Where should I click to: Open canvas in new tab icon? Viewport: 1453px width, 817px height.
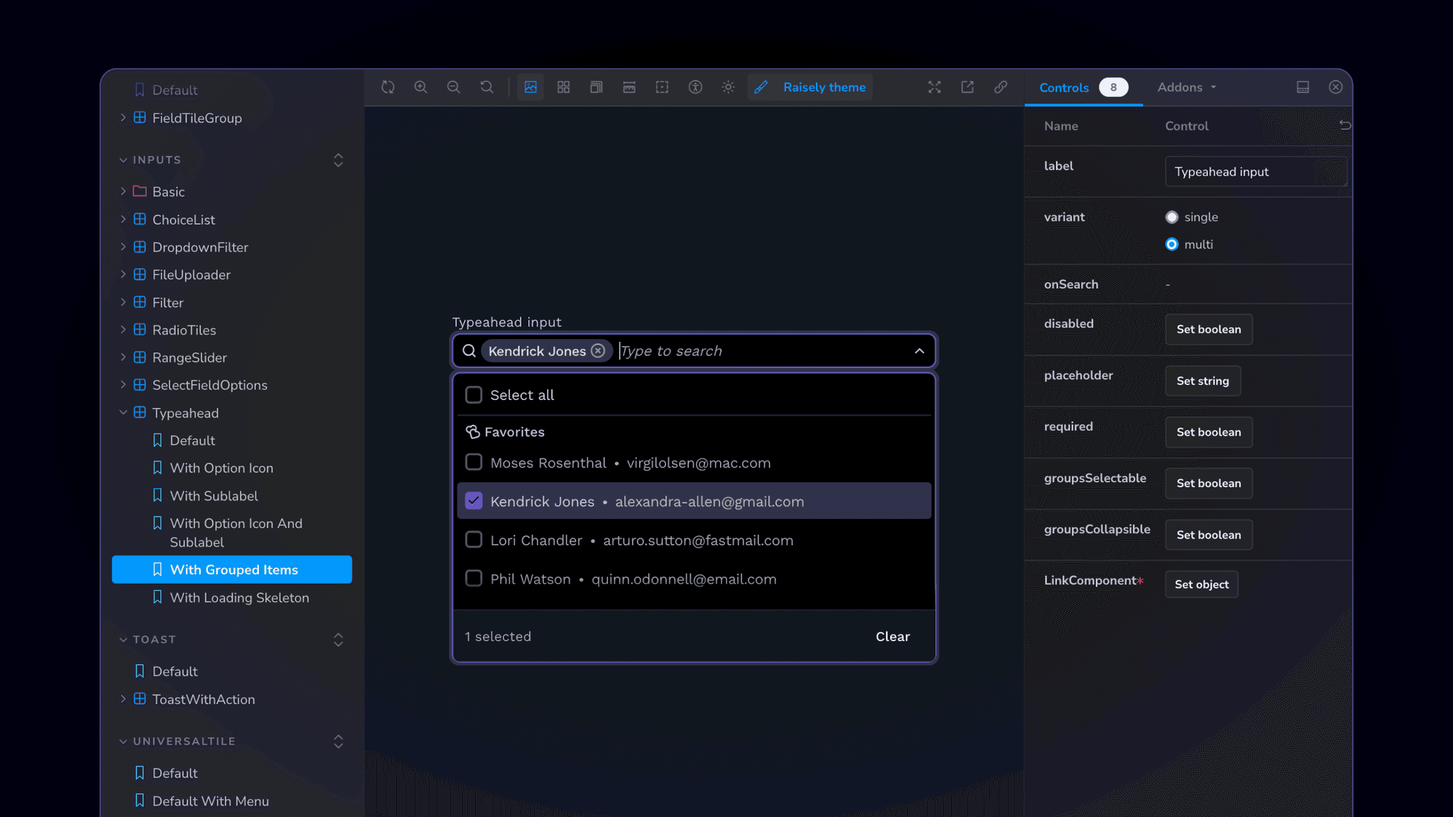[x=967, y=87]
